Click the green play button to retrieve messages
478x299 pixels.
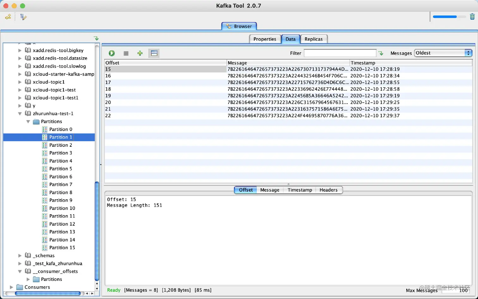(x=112, y=53)
